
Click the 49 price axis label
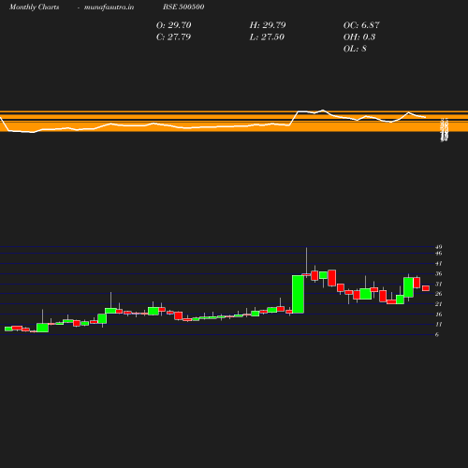(439, 247)
